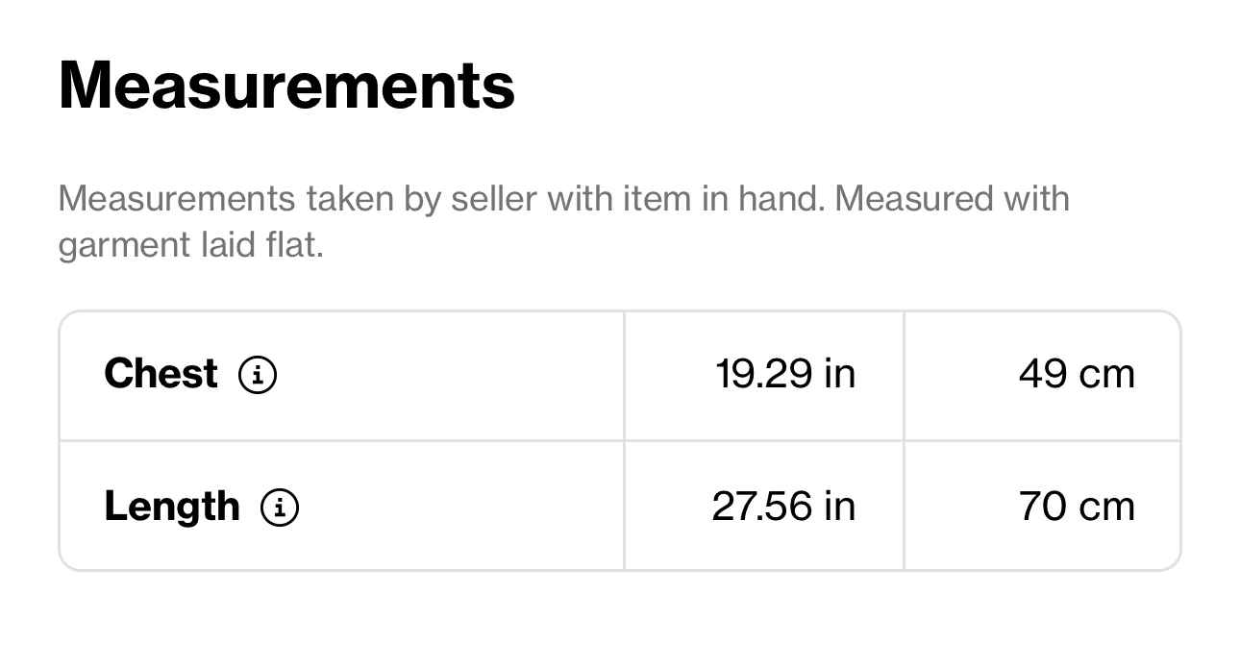Click the word "garment" in description
This screenshot has width=1240, height=669.
pyautogui.click(x=121, y=246)
